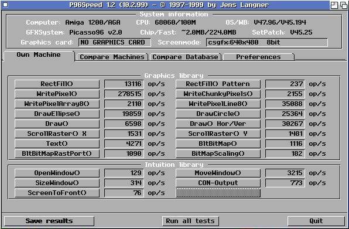Click the BltBitMapRastPort() result 1090

pos(124,153)
